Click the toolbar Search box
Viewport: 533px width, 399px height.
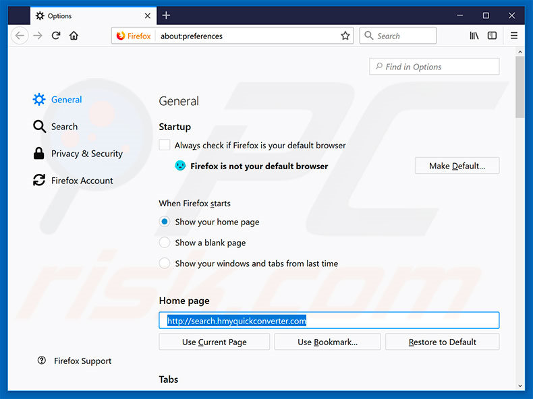click(397, 36)
